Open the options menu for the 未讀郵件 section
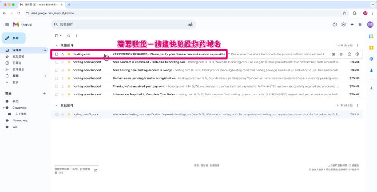 357,45
